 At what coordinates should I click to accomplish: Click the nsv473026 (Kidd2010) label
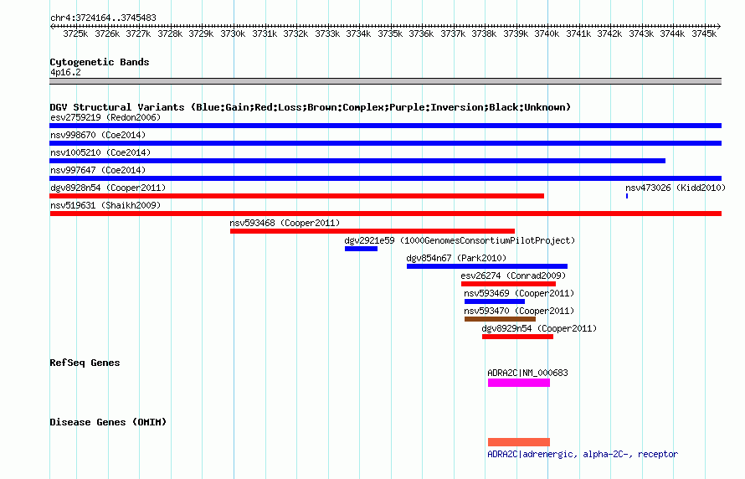(x=676, y=188)
